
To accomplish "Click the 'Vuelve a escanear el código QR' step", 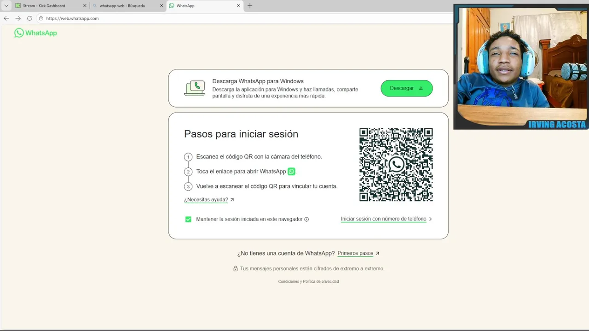I will tap(267, 186).
